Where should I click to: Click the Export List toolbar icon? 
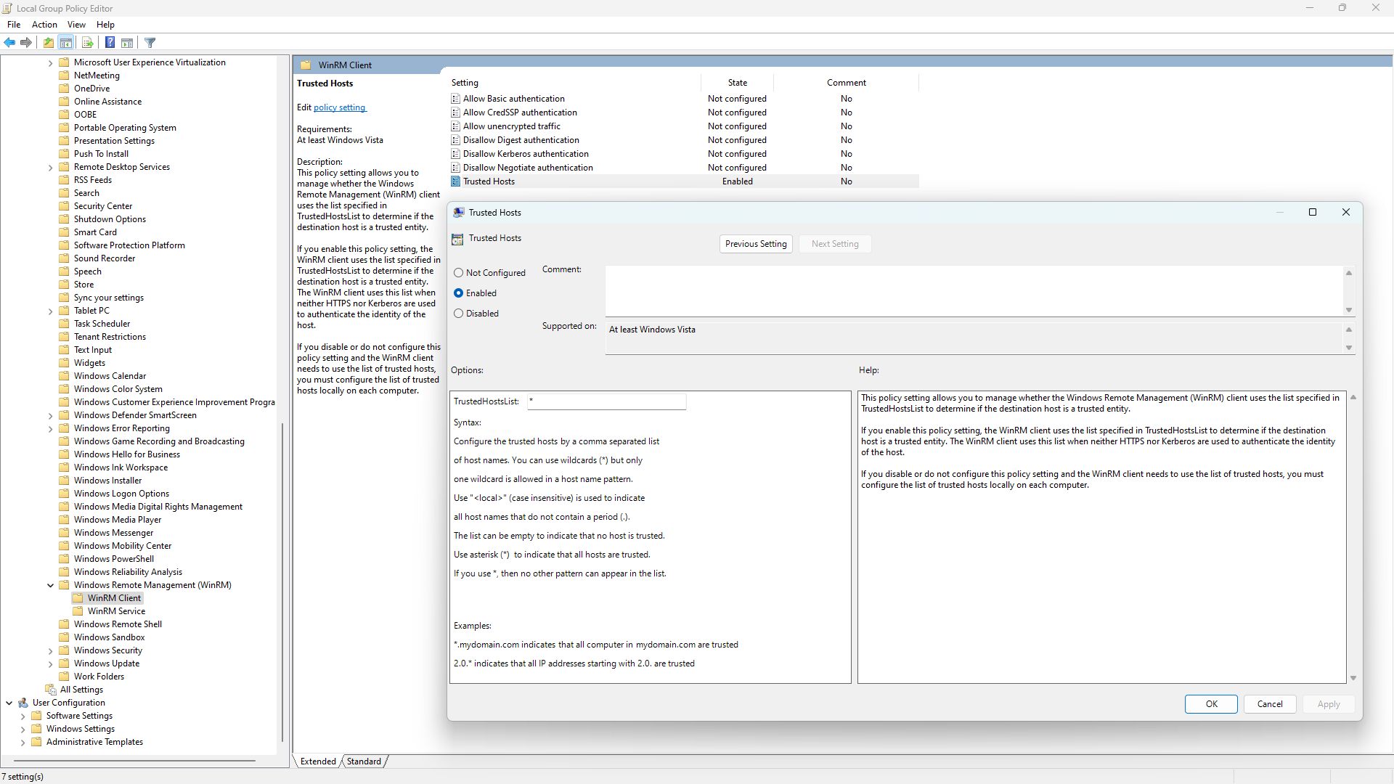pyautogui.click(x=88, y=43)
